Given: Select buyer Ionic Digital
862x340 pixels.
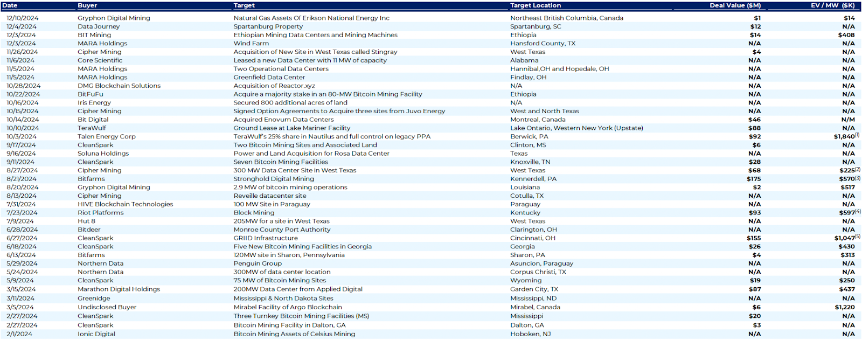Looking at the screenshot, I should click(x=96, y=334).
